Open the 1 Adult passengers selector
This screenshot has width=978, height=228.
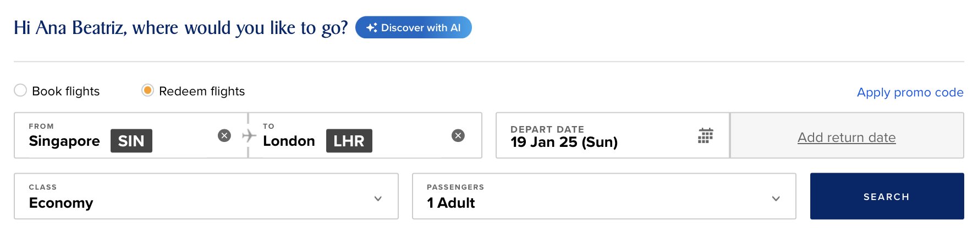pyautogui.click(x=604, y=196)
